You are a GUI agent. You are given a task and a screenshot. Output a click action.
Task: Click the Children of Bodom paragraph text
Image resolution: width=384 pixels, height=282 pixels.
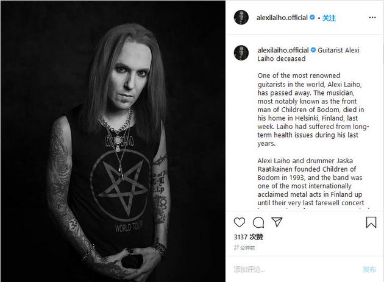[310, 182]
